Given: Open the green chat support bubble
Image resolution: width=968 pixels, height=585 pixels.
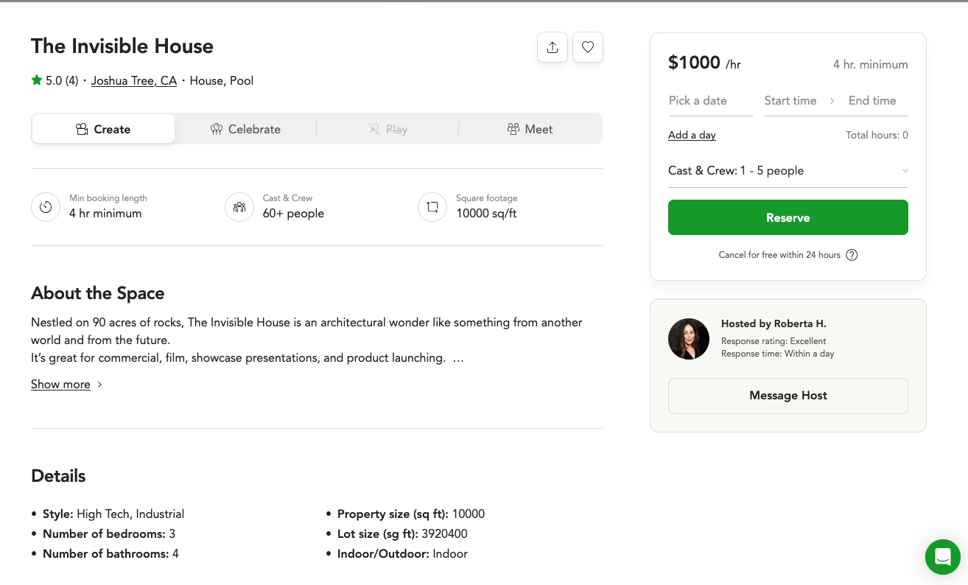Looking at the screenshot, I should coord(942,556).
